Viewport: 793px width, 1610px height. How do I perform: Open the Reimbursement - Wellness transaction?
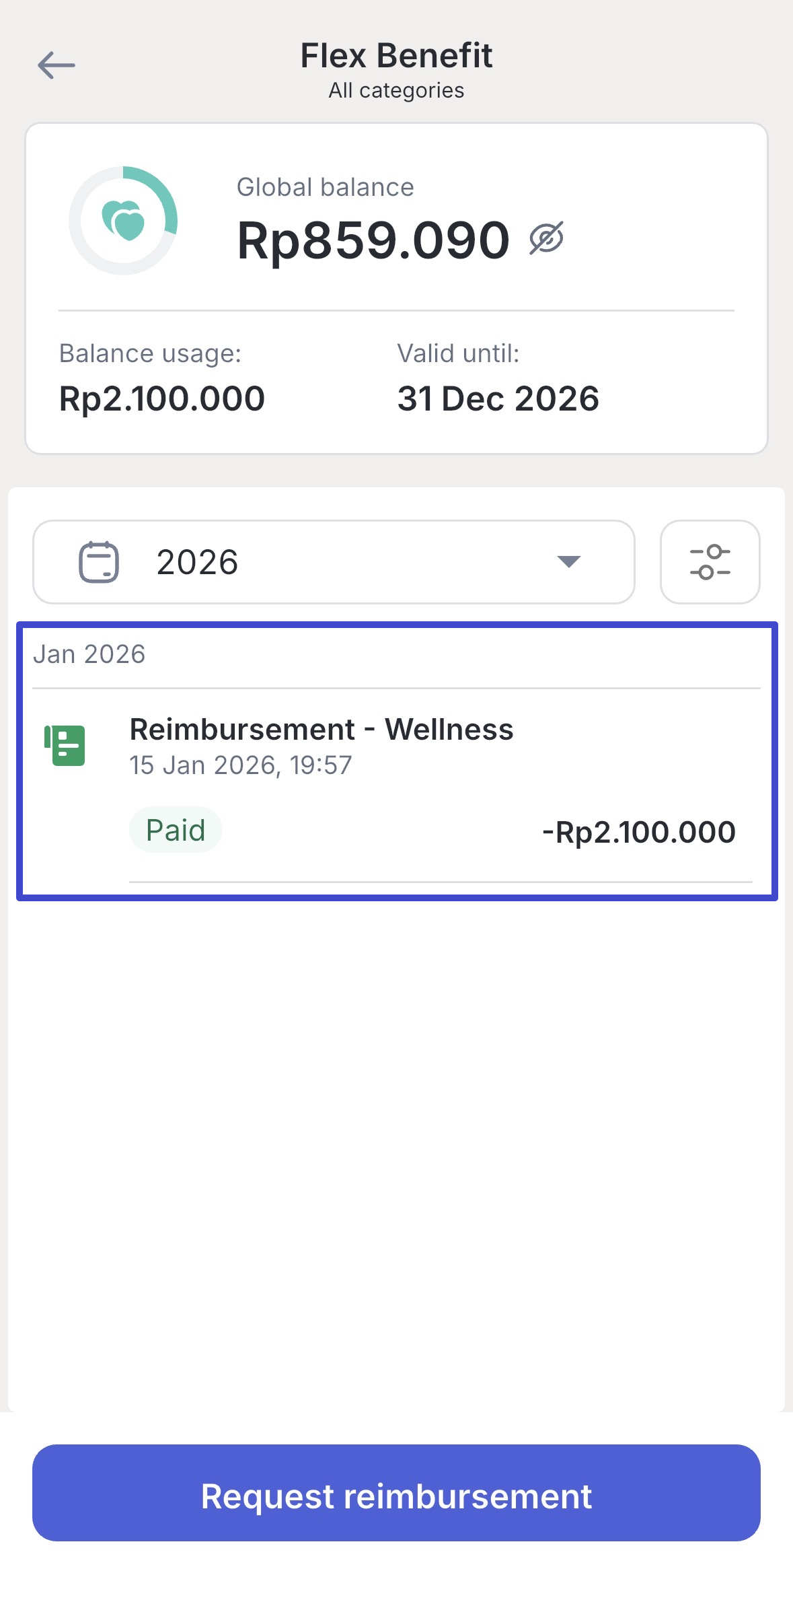point(322,730)
